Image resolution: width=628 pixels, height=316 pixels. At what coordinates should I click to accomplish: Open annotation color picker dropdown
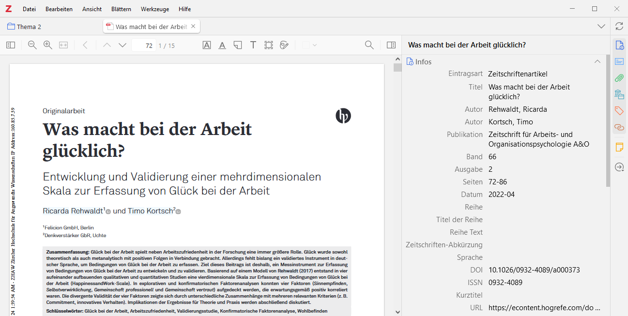coord(309,45)
